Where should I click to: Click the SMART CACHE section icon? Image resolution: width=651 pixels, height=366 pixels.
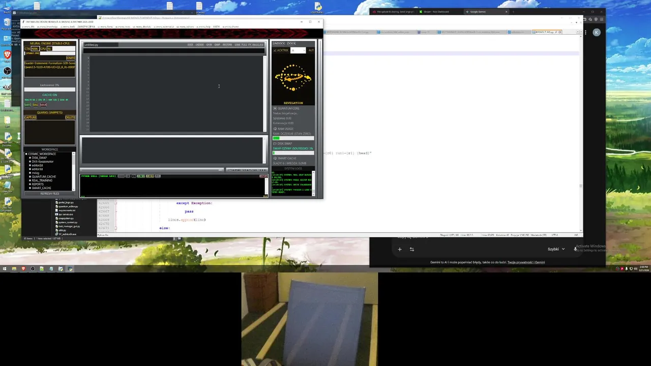(x=275, y=158)
